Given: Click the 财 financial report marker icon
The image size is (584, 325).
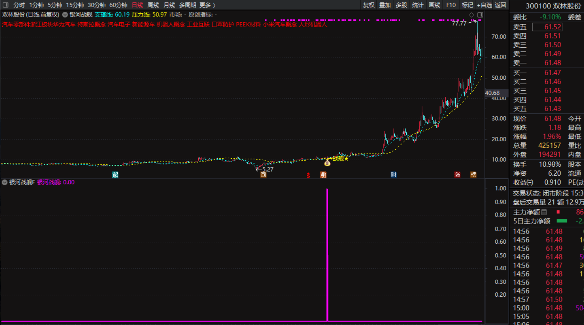Looking at the screenshot, I should point(393,175).
